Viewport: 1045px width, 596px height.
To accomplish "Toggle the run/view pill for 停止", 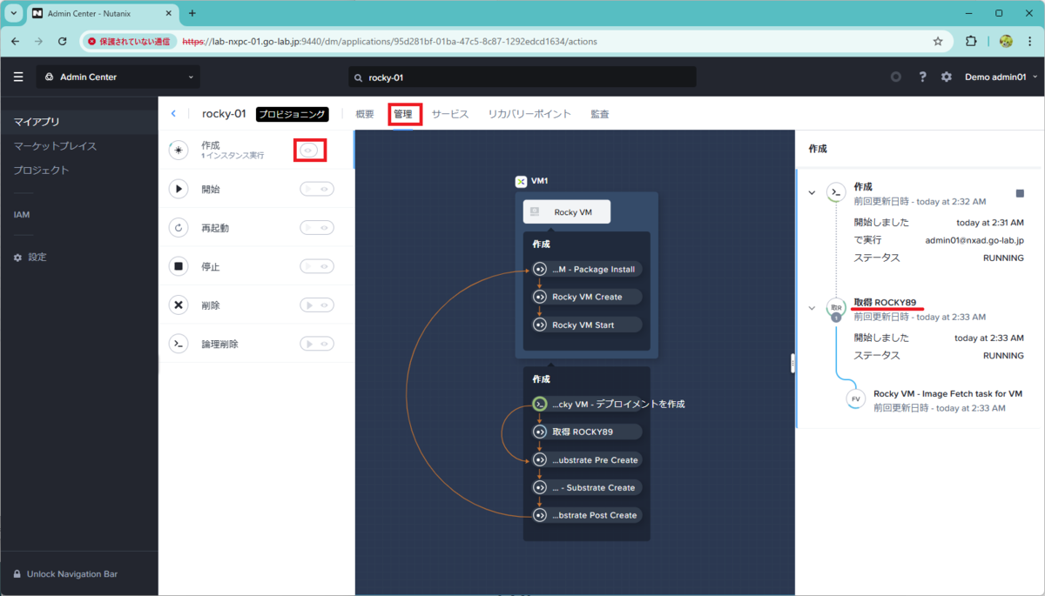I will pos(317,266).
